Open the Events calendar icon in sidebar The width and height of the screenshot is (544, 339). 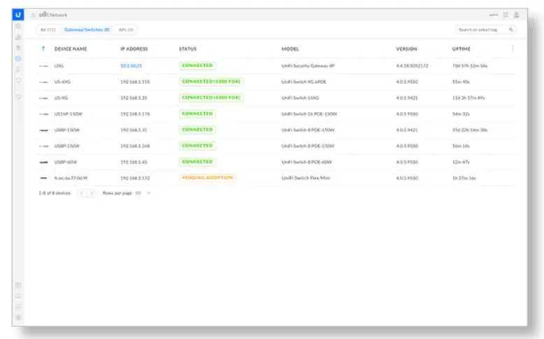[18, 285]
